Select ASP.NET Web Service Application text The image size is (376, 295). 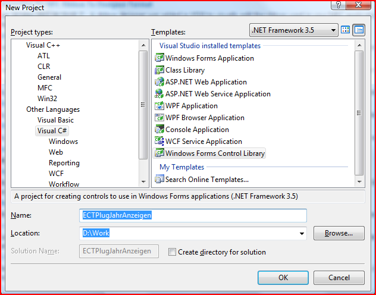pos(218,94)
